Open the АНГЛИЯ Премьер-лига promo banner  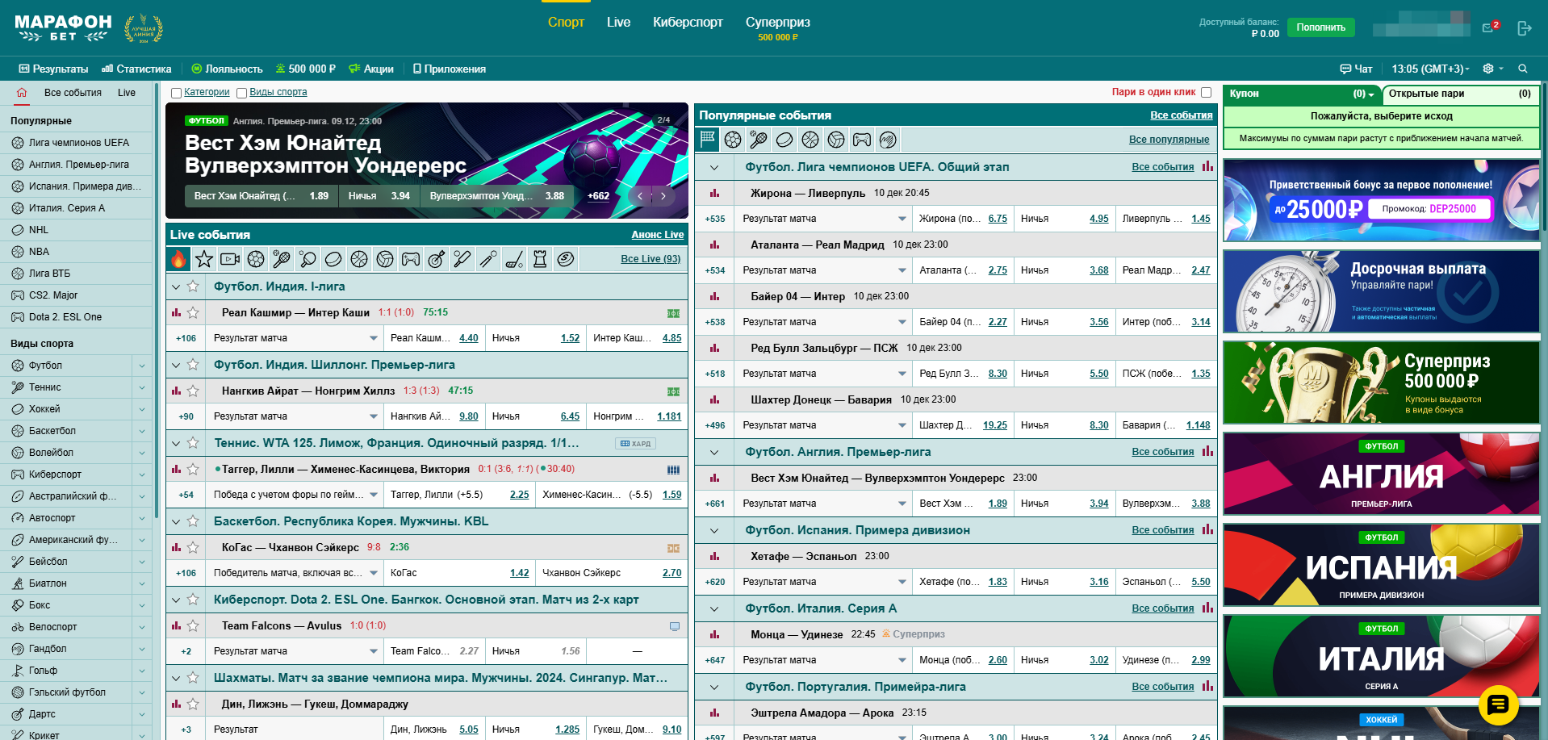[1381, 474]
